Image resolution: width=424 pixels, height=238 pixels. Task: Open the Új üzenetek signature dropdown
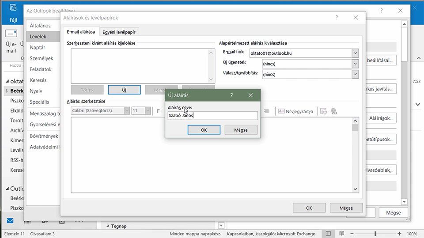(x=355, y=64)
